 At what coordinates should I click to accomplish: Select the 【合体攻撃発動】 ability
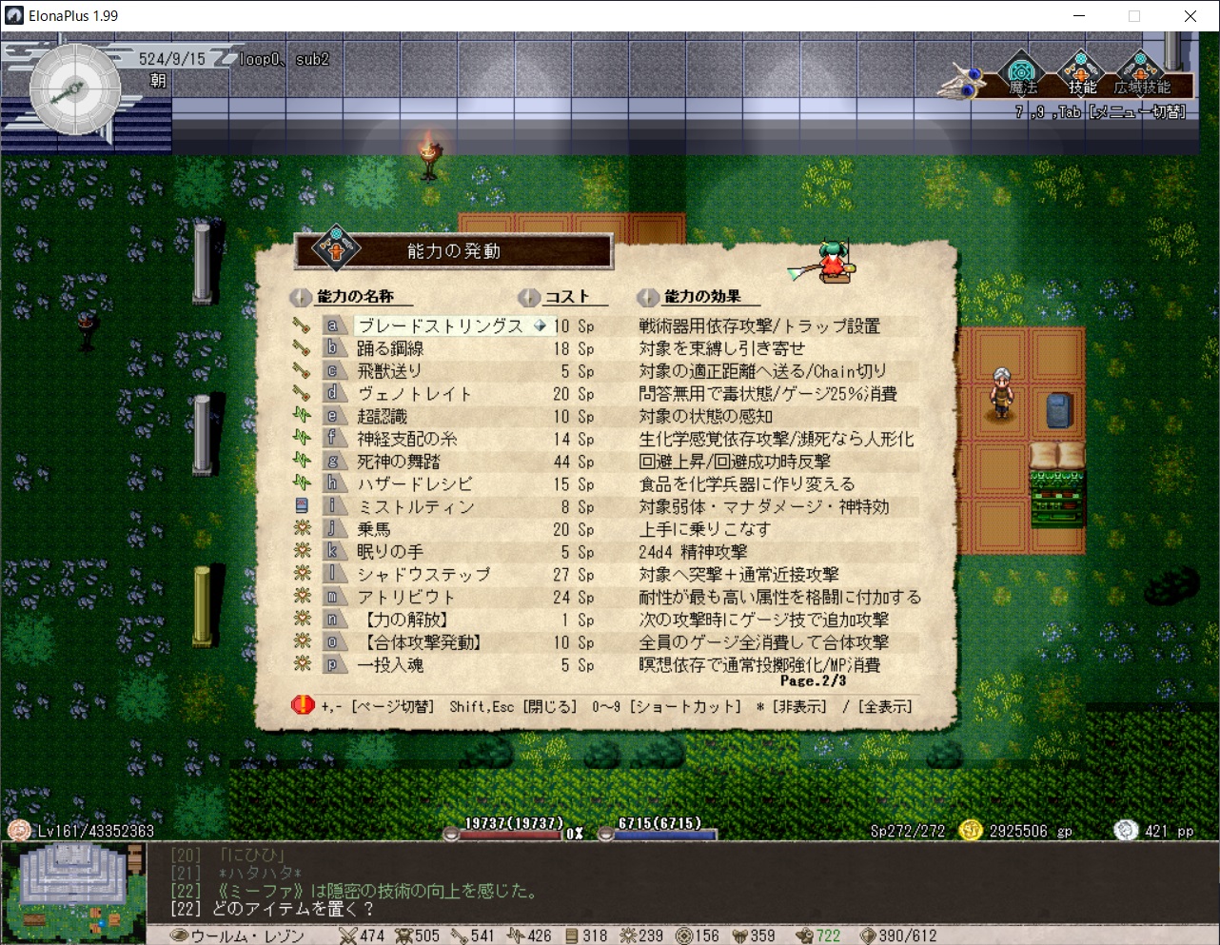[423, 642]
